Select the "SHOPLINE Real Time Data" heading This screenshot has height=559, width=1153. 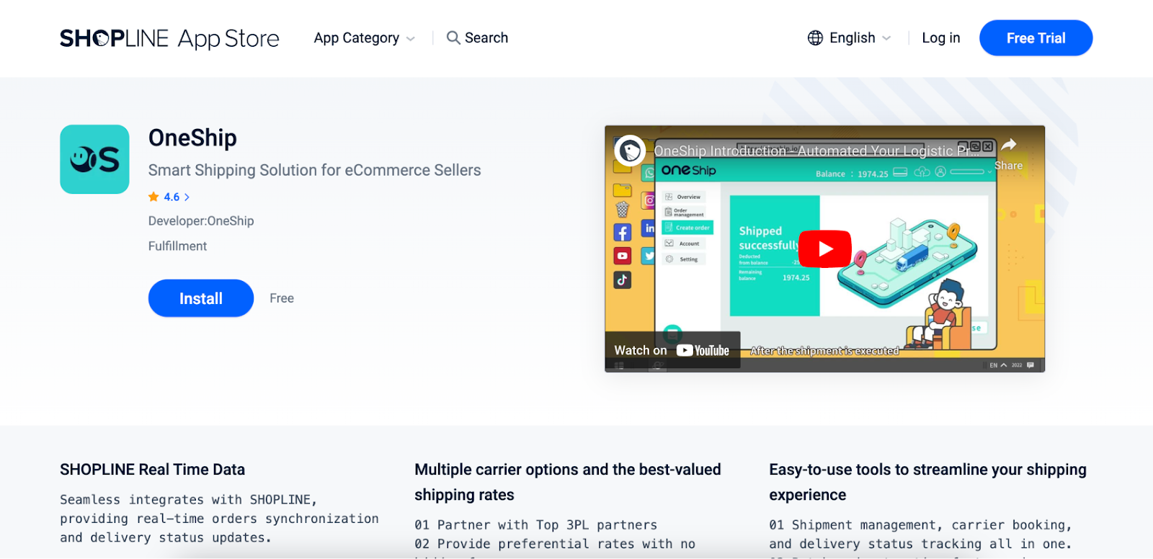click(x=152, y=470)
